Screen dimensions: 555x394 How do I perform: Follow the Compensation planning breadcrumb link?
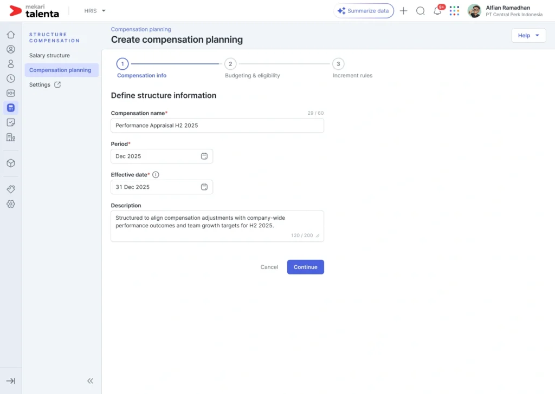(141, 29)
